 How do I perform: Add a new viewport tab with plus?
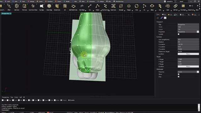(24, 97)
